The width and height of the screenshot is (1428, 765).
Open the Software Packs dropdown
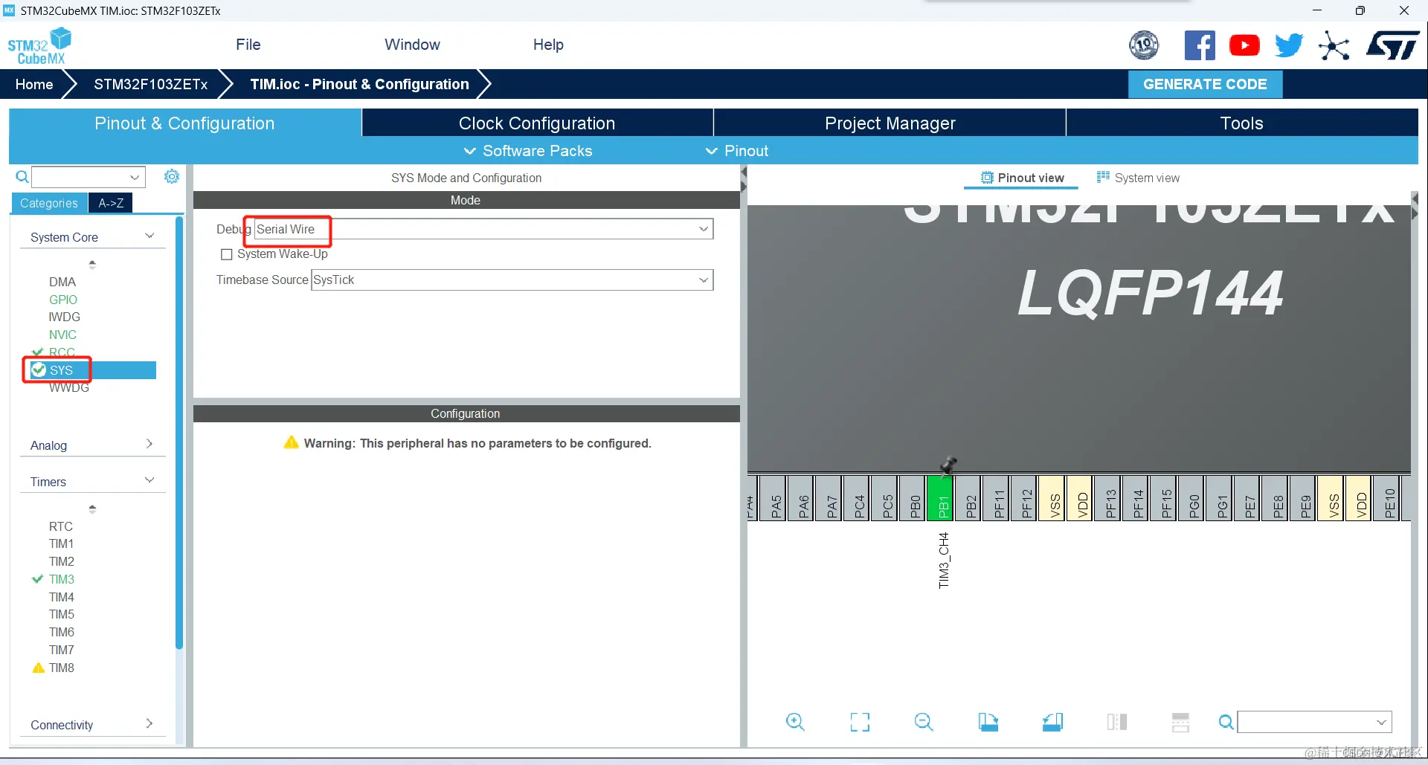coord(528,151)
